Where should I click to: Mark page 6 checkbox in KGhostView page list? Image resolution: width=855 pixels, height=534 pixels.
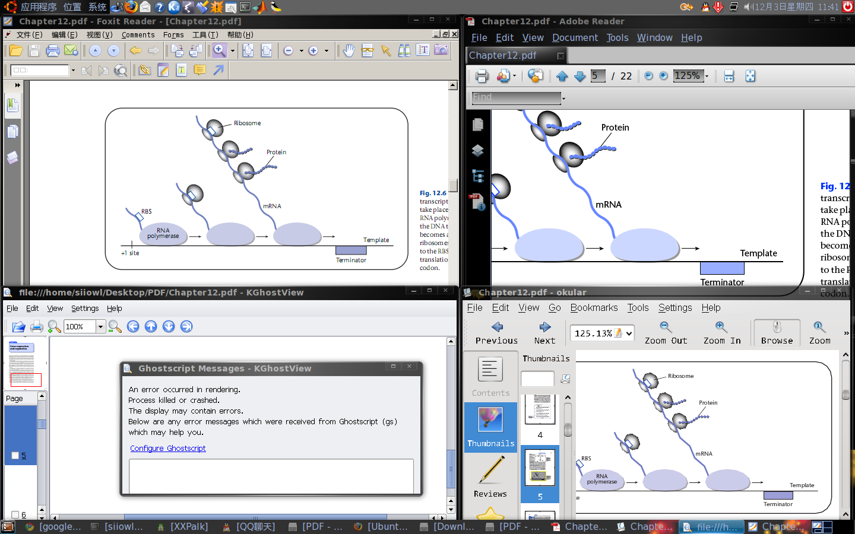click(15, 514)
